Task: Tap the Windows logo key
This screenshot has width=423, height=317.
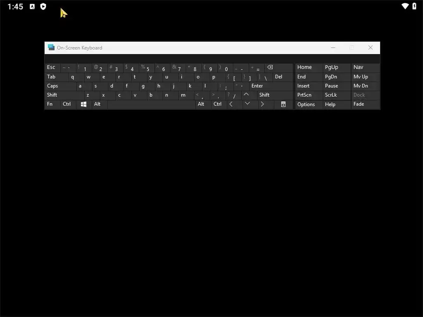Action: coord(83,104)
